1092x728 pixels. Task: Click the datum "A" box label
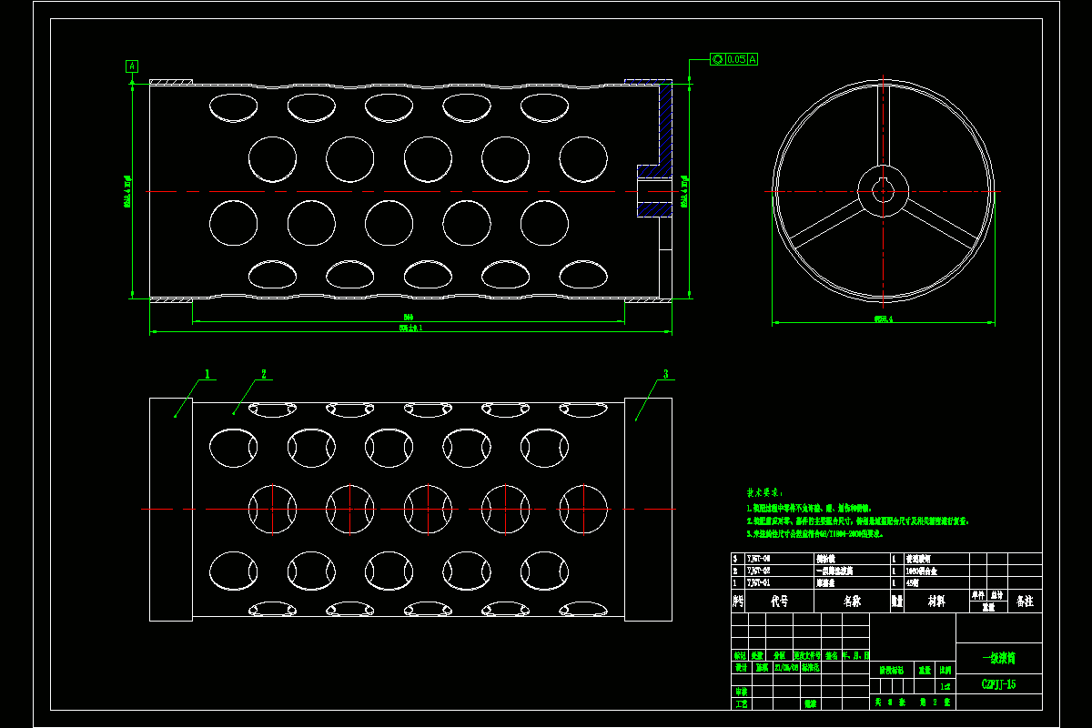[132, 66]
